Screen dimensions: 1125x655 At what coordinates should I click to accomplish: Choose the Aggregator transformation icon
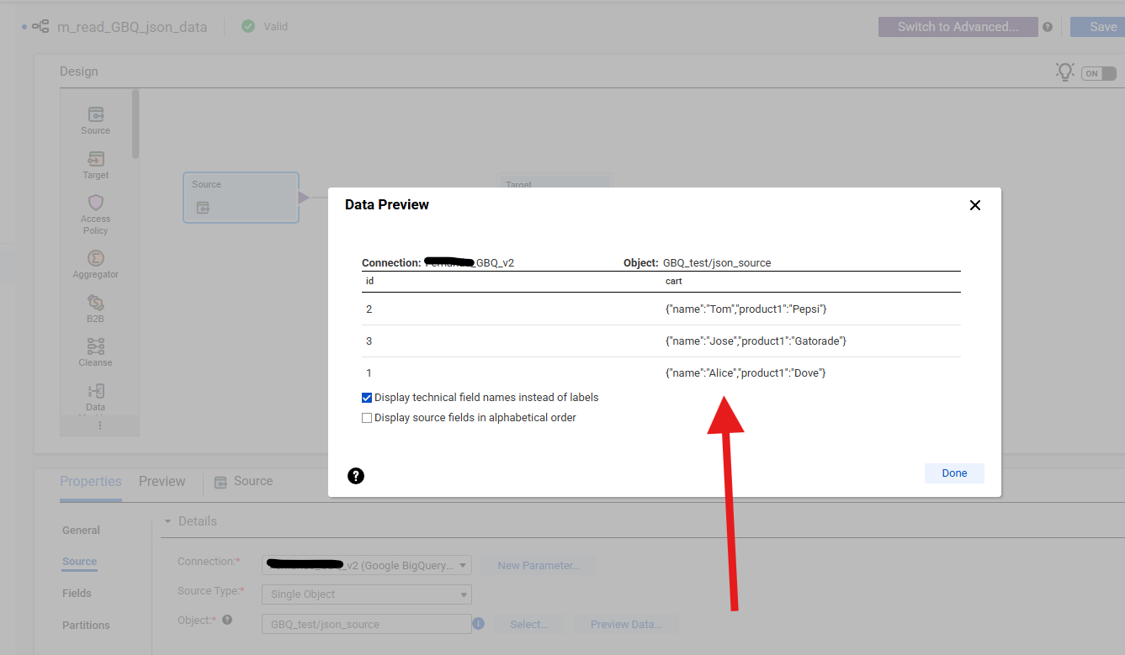96,258
